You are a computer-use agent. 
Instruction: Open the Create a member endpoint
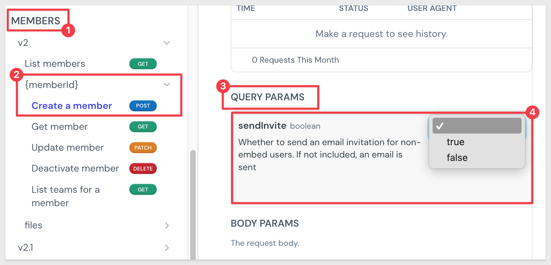click(72, 106)
